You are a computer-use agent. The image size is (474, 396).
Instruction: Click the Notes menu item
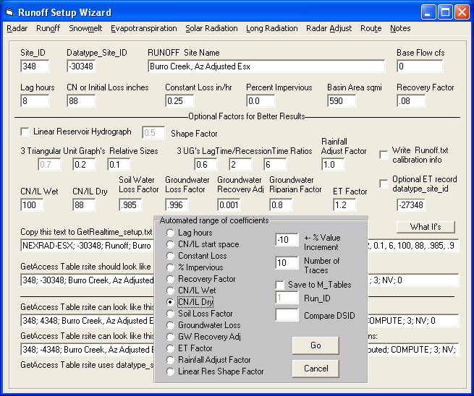point(399,28)
